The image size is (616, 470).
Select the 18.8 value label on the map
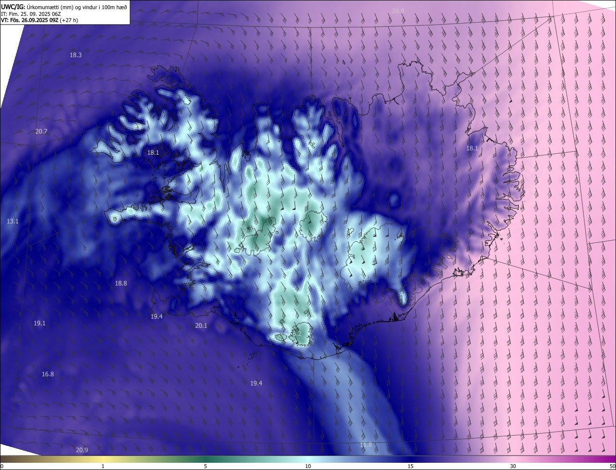pos(121,284)
